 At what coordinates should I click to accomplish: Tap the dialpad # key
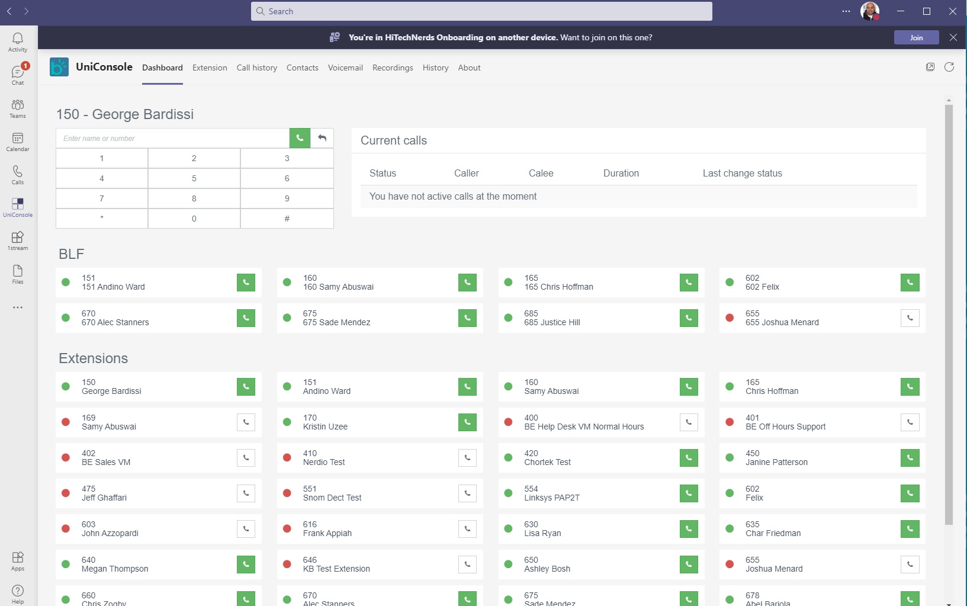click(x=287, y=219)
